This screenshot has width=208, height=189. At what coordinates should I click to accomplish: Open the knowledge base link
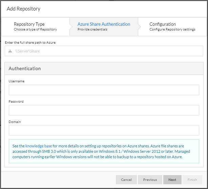(39, 146)
